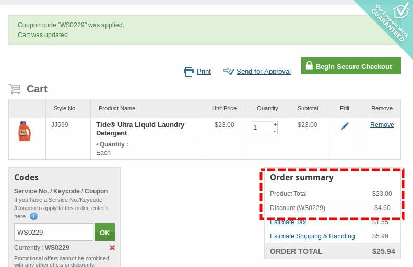Image resolution: width=413 pixels, height=267 pixels.
Task: Increase quantity with the plus stepper
Action: click(x=275, y=124)
